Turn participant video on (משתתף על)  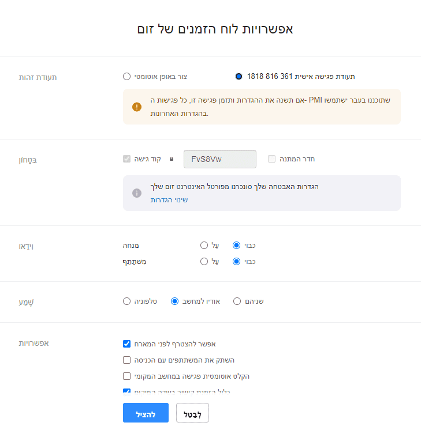204,261
